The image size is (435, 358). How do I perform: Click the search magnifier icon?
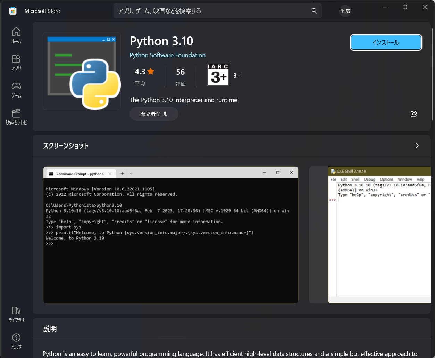(313, 11)
